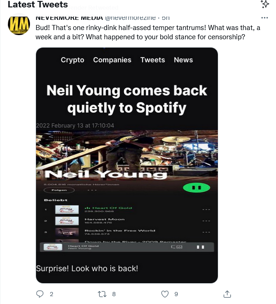The width and height of the screenshot is (276, 304).
Task: Click the Folgen follow button
Action: [59, 190]
